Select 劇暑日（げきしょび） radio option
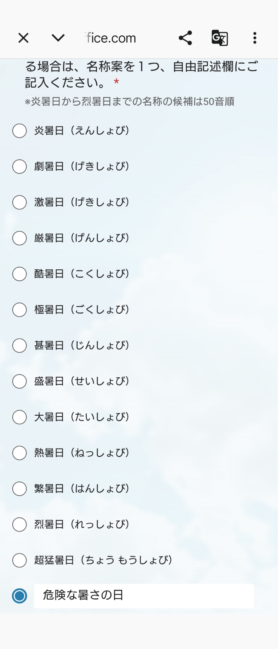Screen dimensions: 278x649 click(19, 166)
